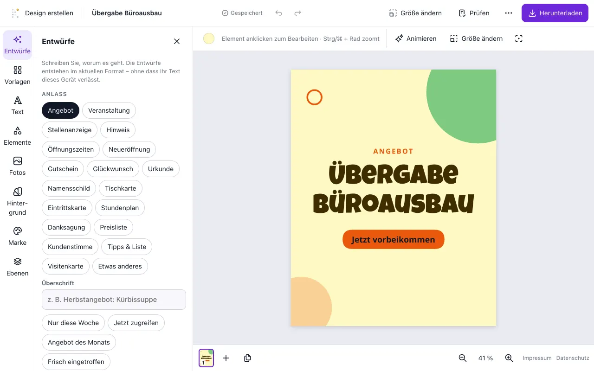Open the Vorlagen sidebar panel
Viewport: 594px width, 371px height.
(x=18, y=75)
